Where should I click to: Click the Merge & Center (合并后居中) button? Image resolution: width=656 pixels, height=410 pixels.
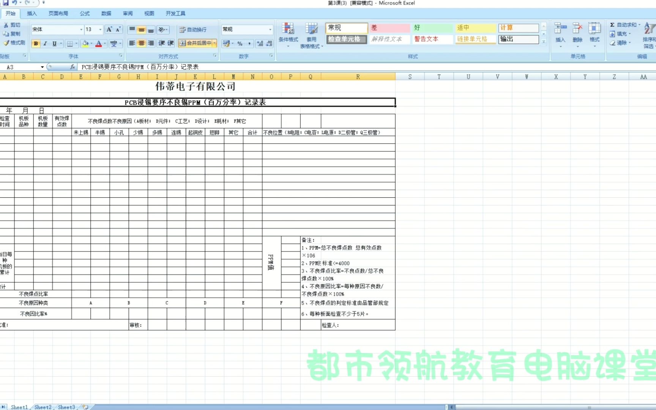[x=195, y=43]
